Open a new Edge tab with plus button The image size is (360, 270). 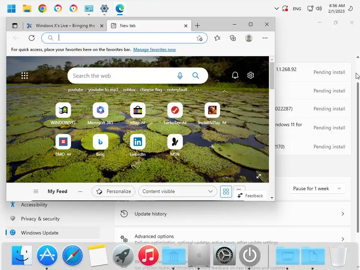(197, 25)
